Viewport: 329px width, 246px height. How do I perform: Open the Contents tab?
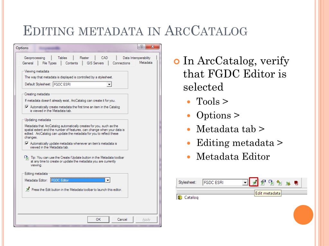click(72, 63)
